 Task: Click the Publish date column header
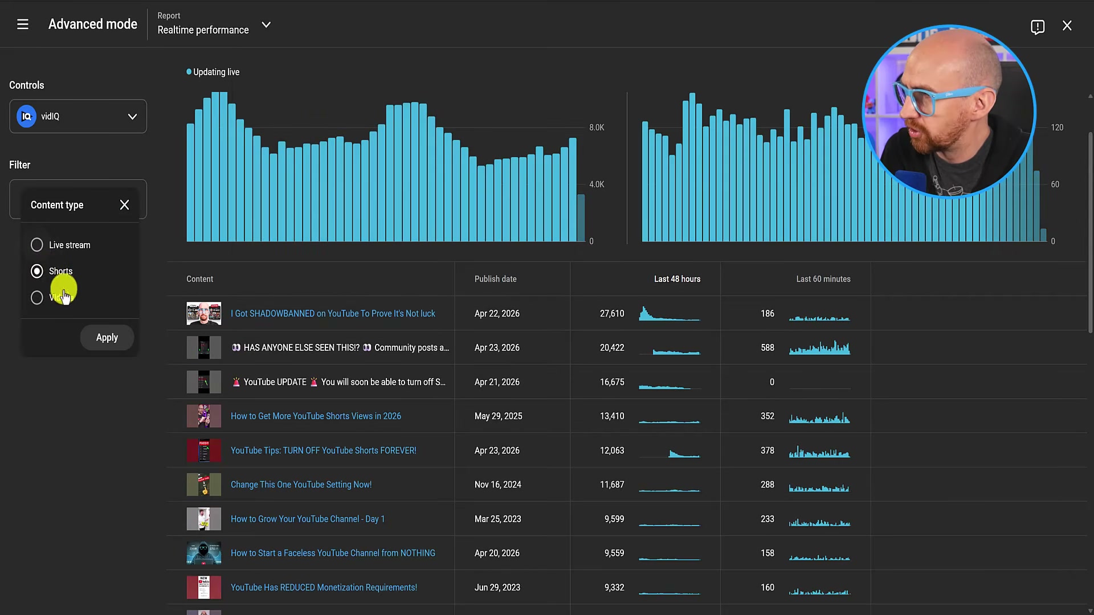pos(495,279)
